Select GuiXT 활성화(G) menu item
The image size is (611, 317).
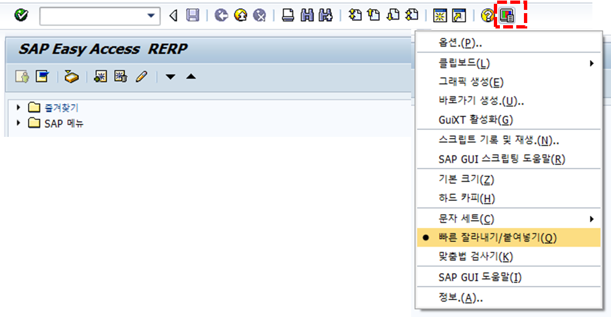coord(509,119)
